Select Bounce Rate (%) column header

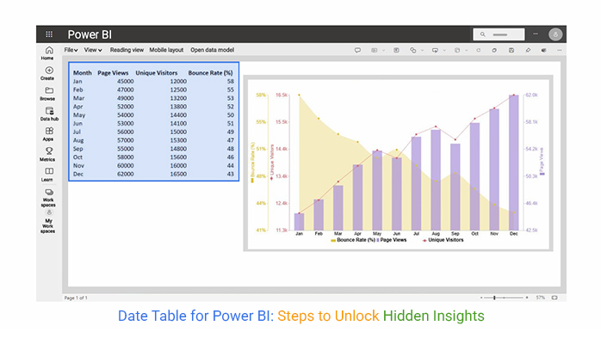point(210,73)
